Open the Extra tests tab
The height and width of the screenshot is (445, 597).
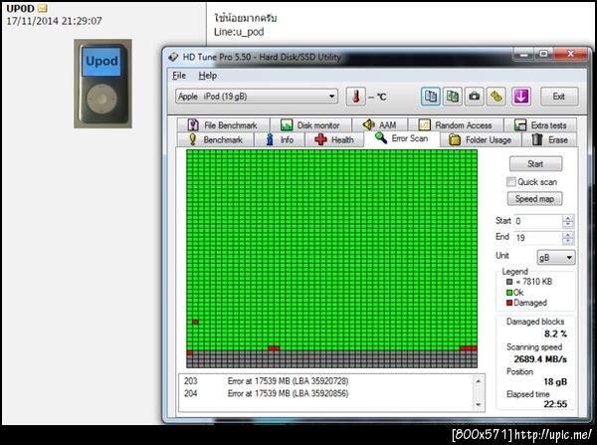pyautogui.click(x=540, y=125)
